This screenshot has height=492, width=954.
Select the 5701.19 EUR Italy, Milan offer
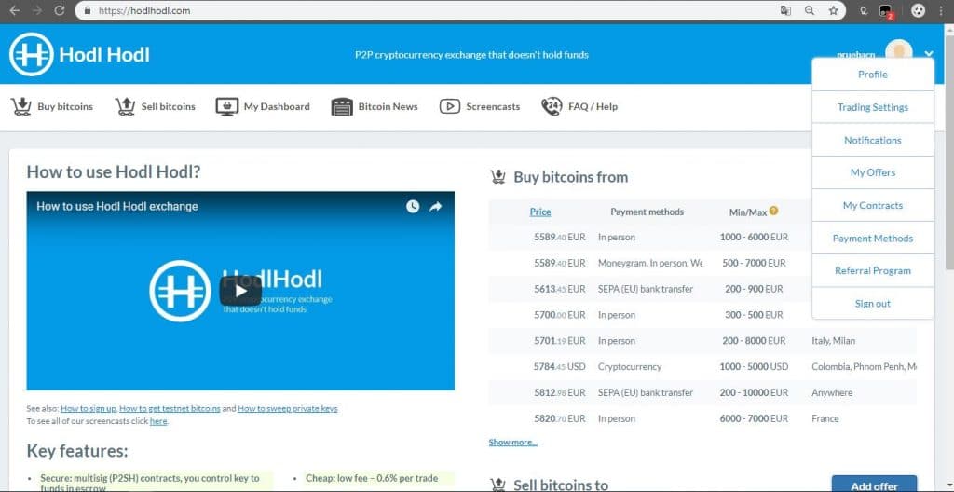(702, 341)
